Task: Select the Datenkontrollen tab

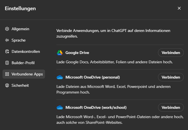Action: pos(24,51)
